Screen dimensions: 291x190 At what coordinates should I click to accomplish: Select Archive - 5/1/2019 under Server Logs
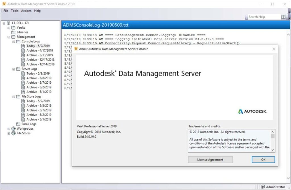(x=39, y=92)
